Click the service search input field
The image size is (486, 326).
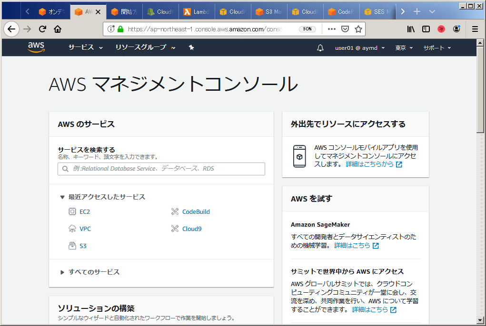point(161,169)
